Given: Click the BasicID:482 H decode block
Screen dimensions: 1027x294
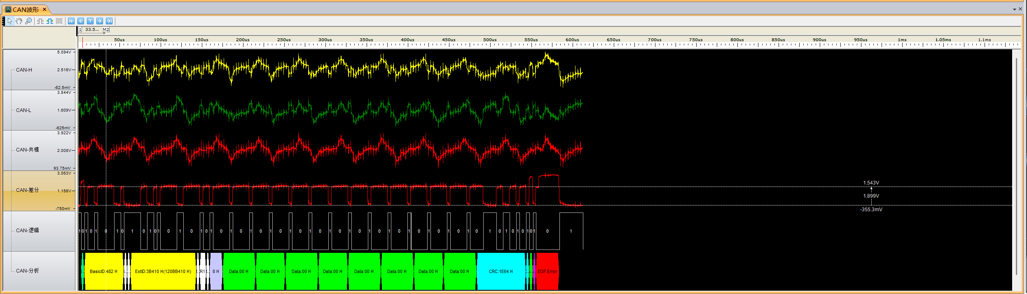Looking at the screenshot, I should tap(103, 271).
